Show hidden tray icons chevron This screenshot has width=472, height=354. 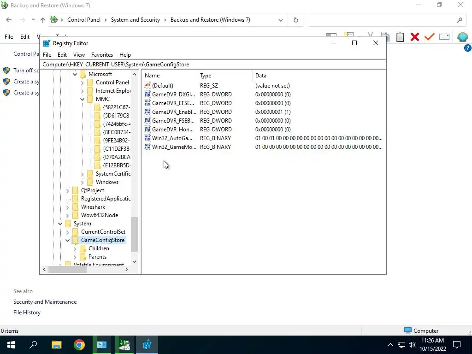click(390, 345)
